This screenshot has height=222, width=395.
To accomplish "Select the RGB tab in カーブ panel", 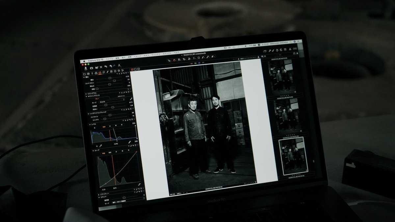I will tap(104, 153).
